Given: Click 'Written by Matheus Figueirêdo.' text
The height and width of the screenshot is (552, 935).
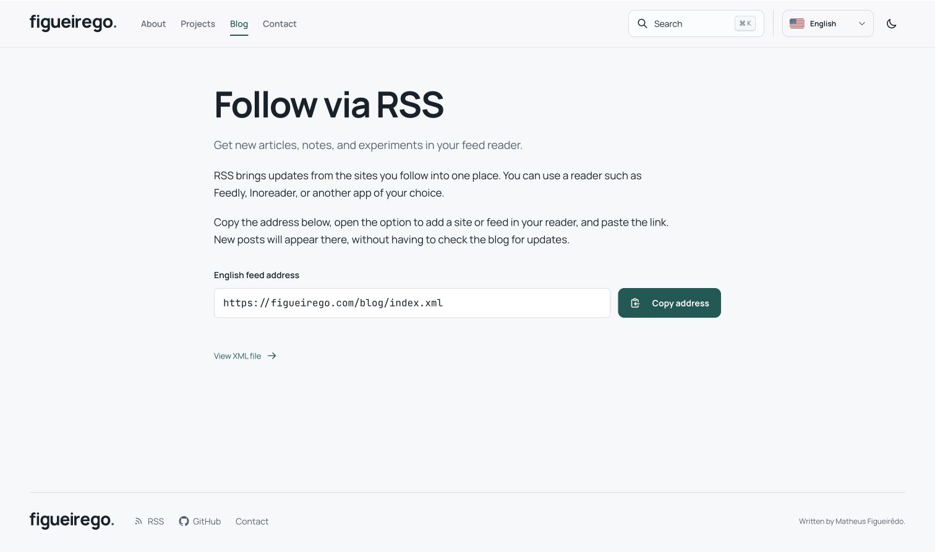Looking at the screenshot, I should tap(852, 521).
